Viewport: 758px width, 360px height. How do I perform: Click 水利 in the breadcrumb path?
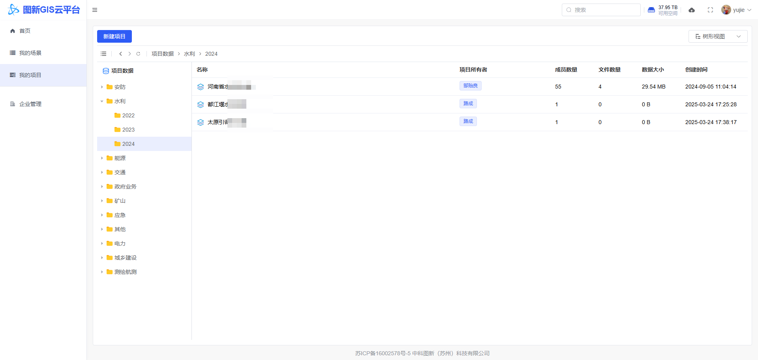[x=189, y=54]
